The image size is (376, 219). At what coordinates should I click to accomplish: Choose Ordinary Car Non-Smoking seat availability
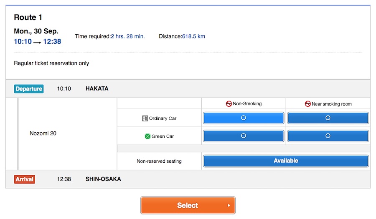pyautogui.click(x=244, y=118)
